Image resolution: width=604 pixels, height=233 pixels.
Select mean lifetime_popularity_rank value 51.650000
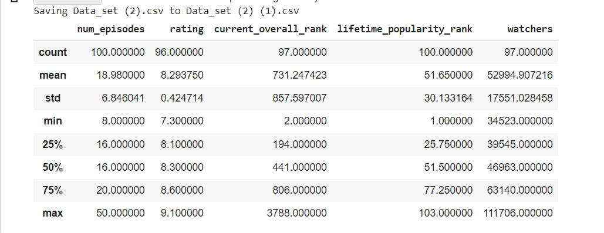pyautogui.click(x=448, y=75)
